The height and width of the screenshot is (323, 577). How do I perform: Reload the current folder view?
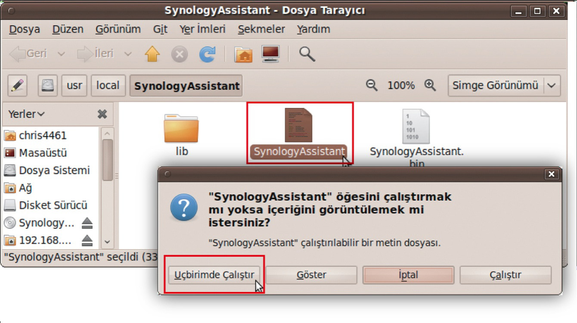click(207, 54)
